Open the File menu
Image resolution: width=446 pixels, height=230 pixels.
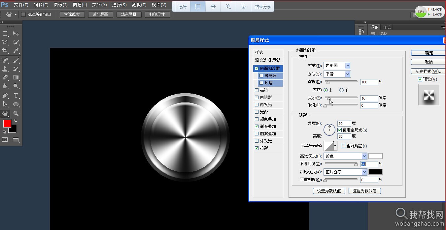pos(21,5)
